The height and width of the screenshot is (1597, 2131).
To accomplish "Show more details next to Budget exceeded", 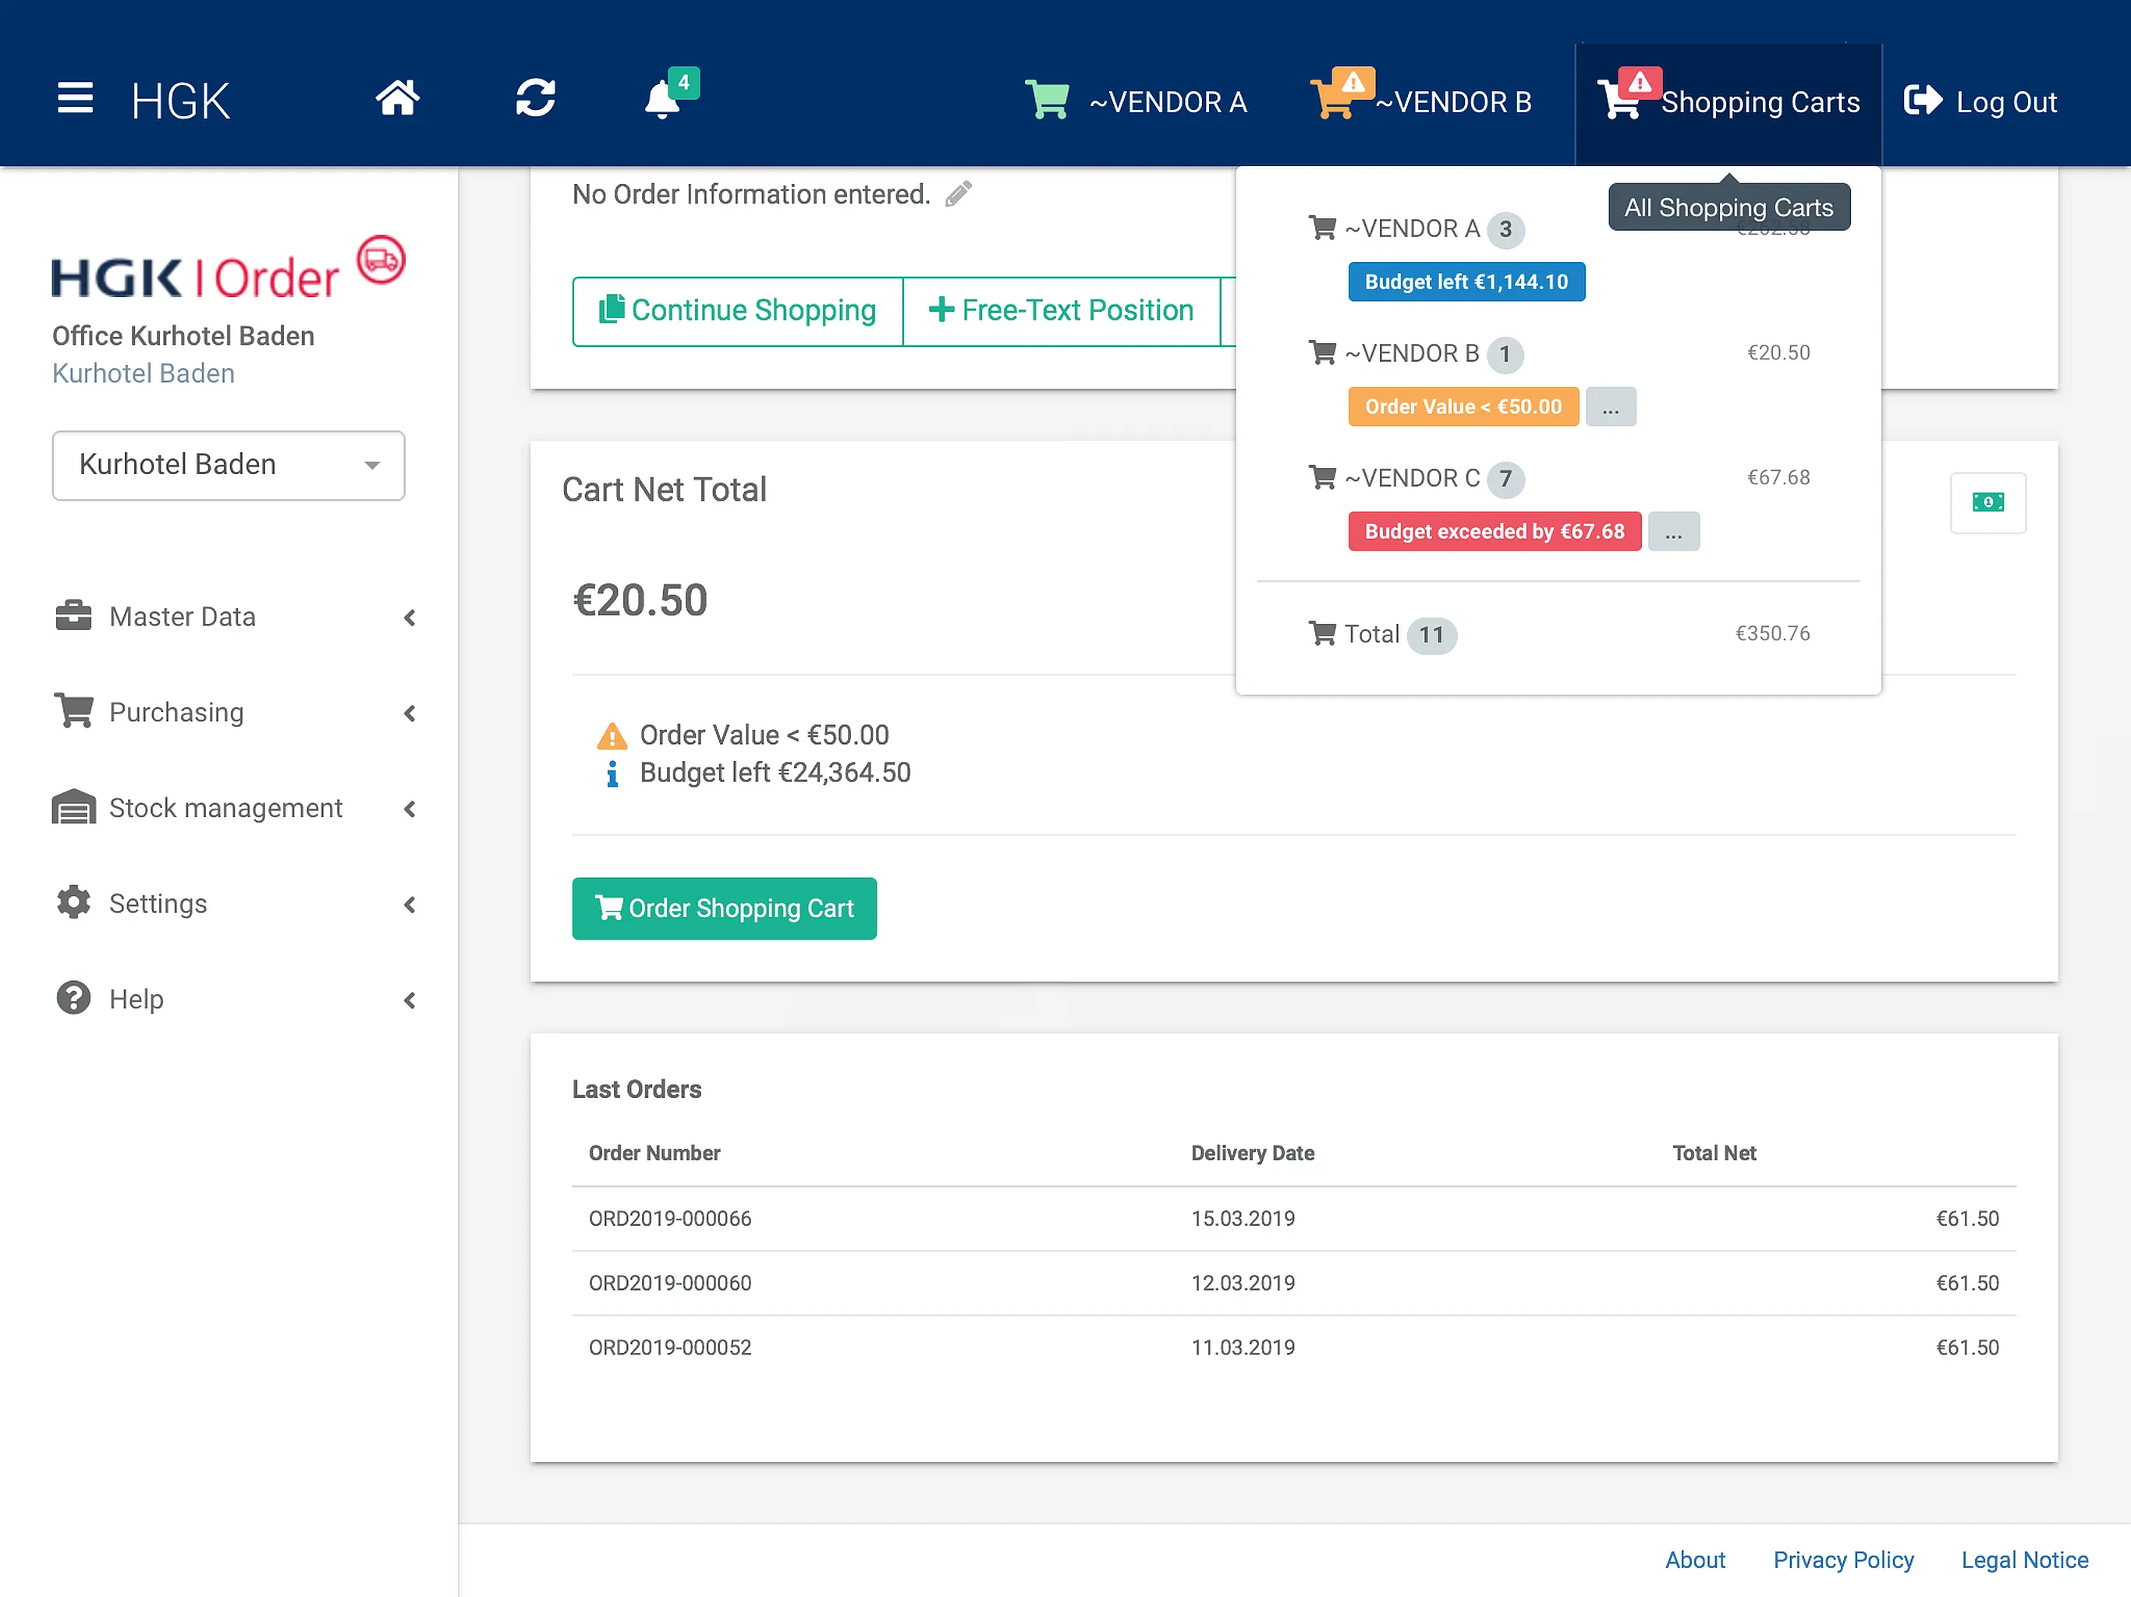I will (x=1673, y=532).
